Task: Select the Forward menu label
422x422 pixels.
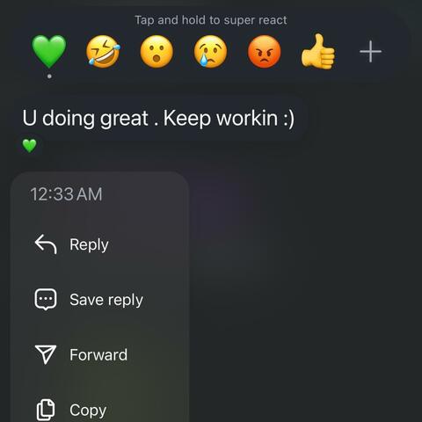Action: [98, 355]
